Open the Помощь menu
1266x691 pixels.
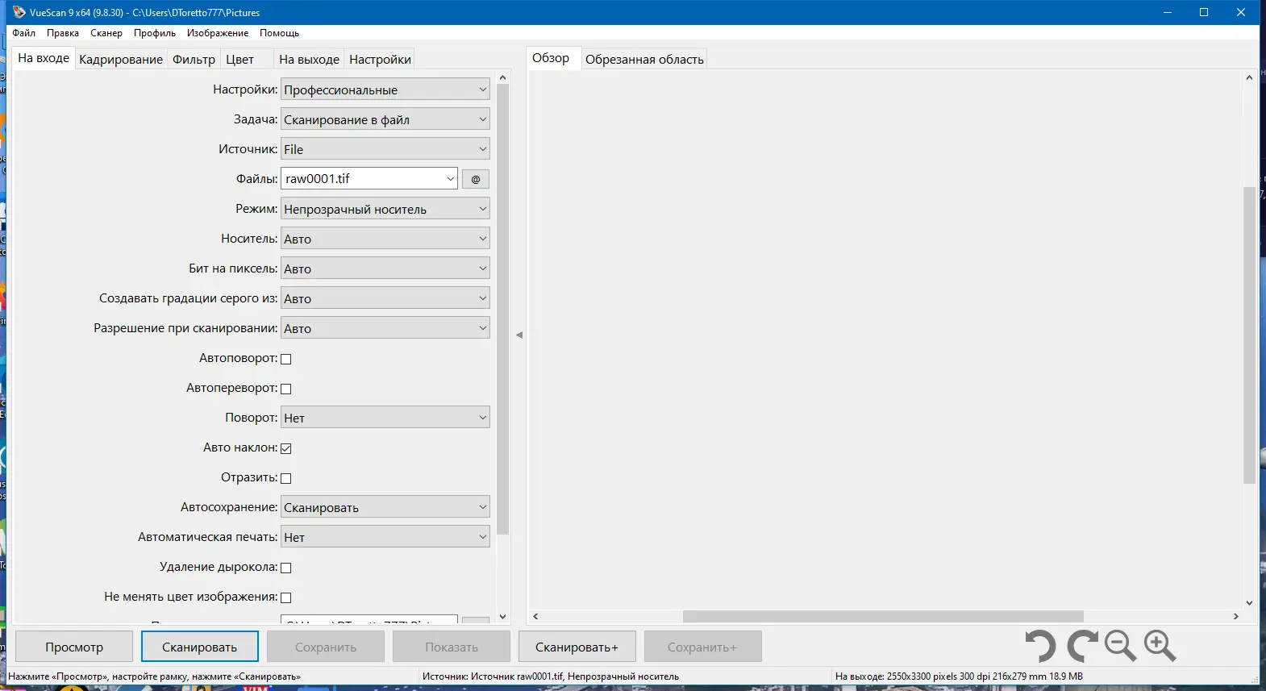coord(279,33)
